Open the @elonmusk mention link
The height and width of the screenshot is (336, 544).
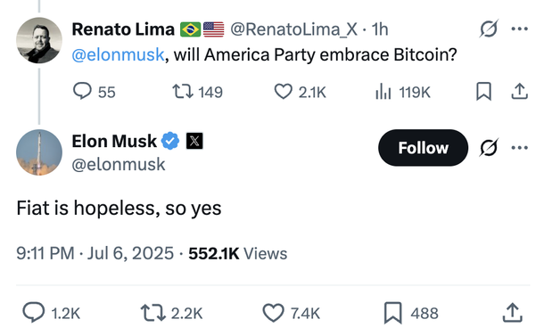118,54
